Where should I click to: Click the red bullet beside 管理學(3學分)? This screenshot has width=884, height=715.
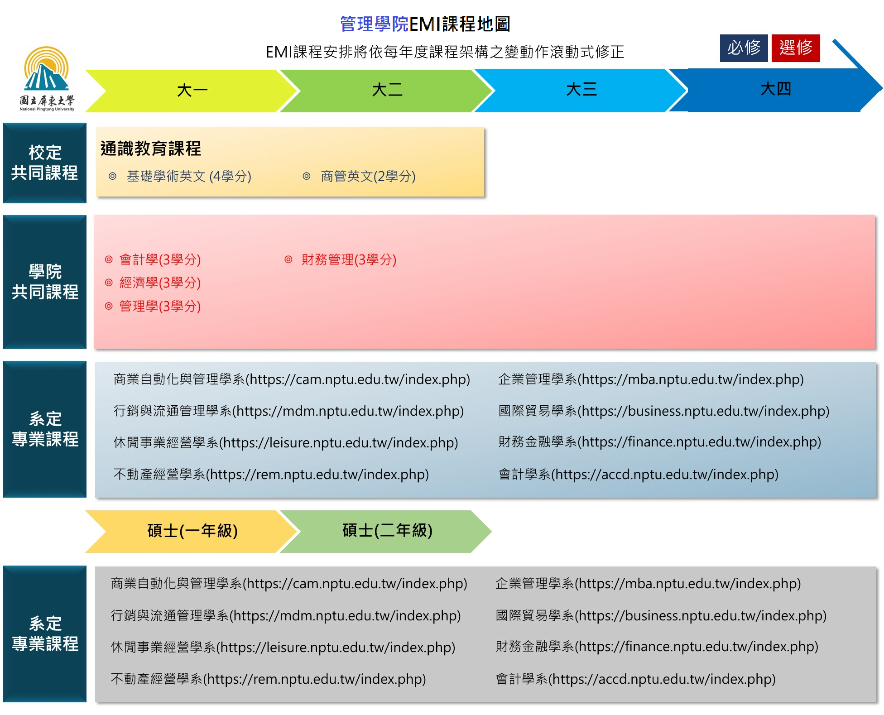pyautogui.click(x=109, y=306)
